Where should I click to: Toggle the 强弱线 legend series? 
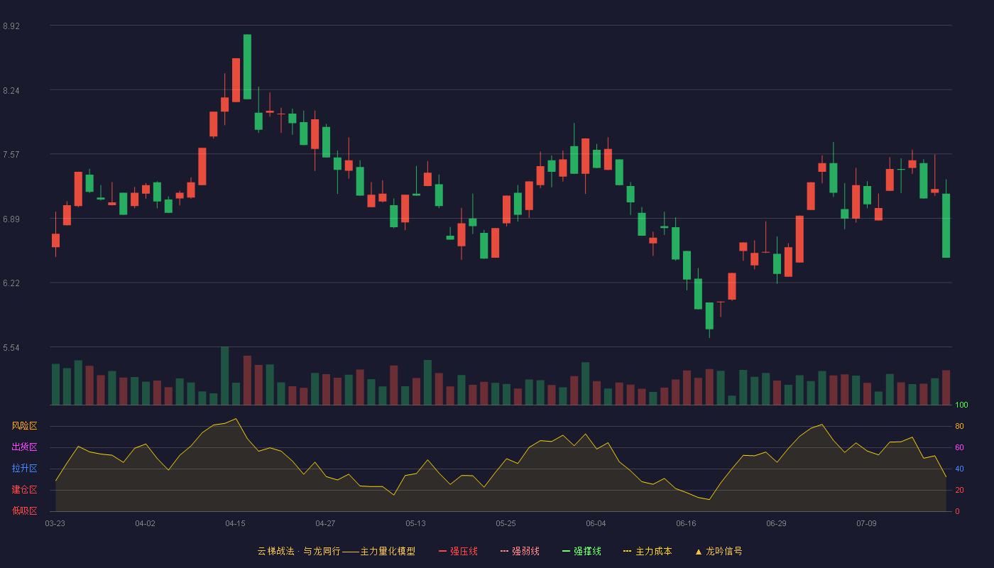coord(520,551)
